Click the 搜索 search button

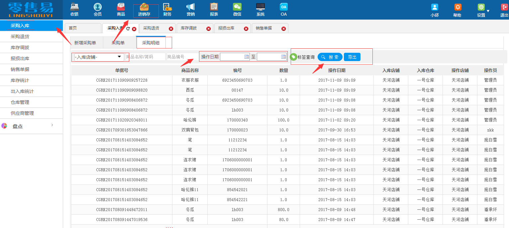pyautogui.click(x=330, y=57)
